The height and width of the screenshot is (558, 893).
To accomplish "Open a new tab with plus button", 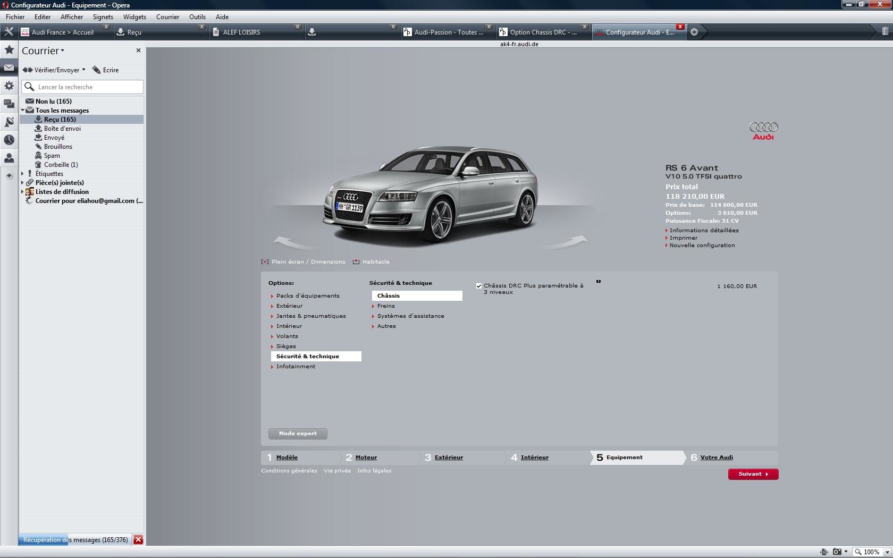I will 694,32.
